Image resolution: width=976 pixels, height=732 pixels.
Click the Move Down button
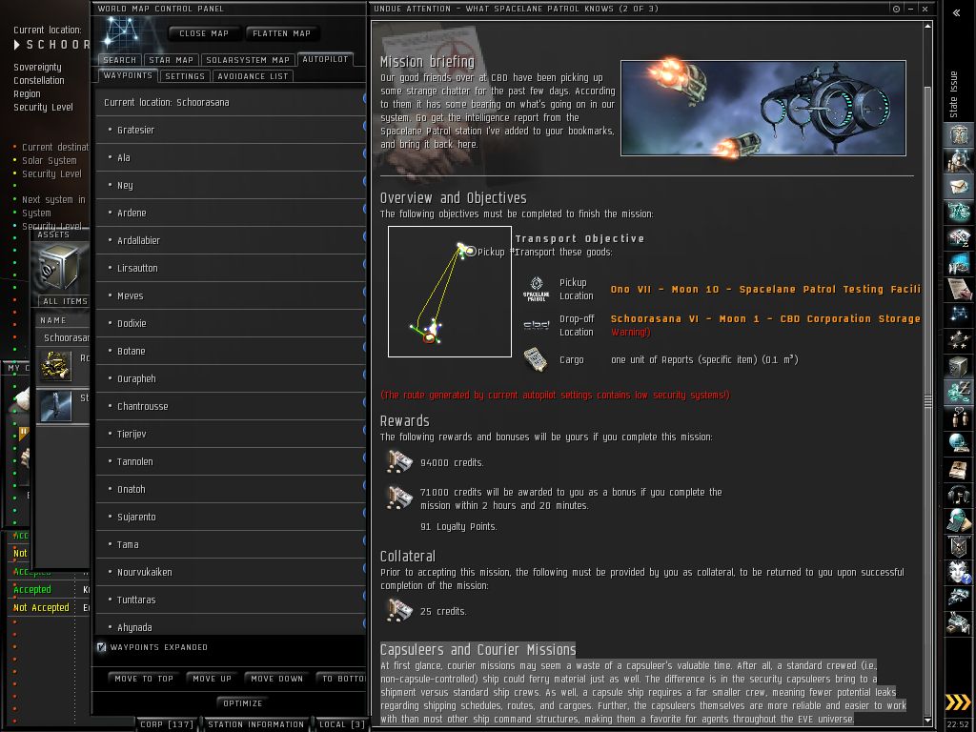coord(277,679)
